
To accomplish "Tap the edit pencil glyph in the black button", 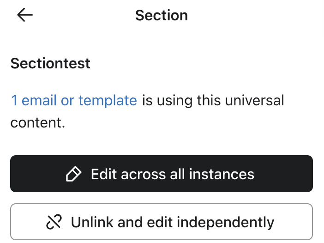I will [x=74, y=174].
